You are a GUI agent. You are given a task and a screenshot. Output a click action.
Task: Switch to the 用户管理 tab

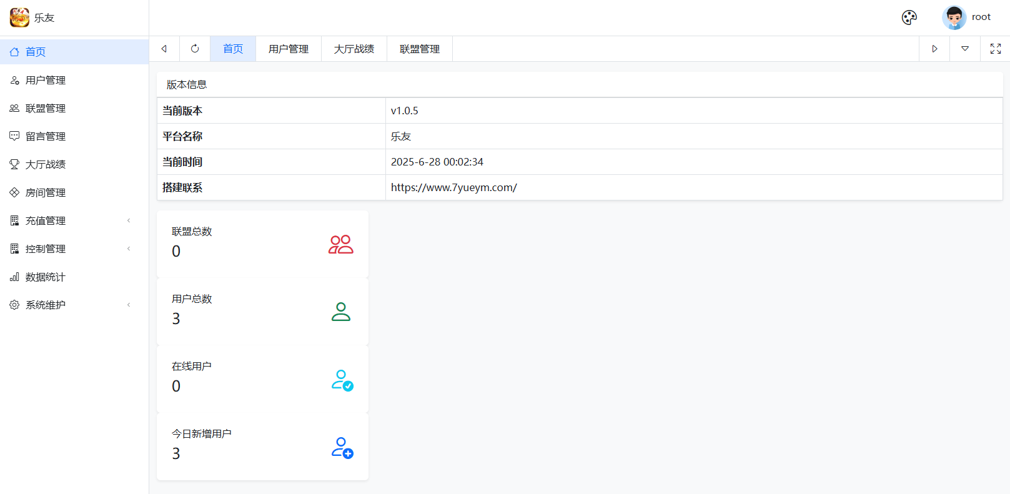[x=289, y=49]
